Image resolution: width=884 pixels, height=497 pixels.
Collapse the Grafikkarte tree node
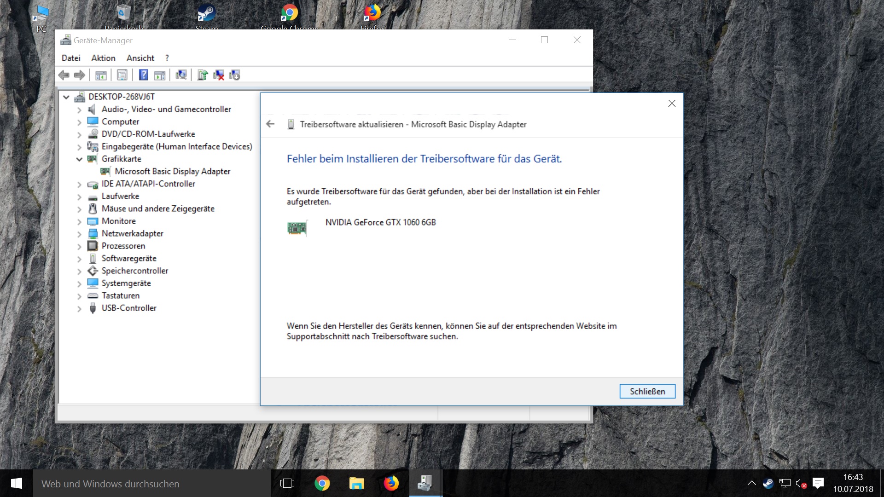coord(79,159)
